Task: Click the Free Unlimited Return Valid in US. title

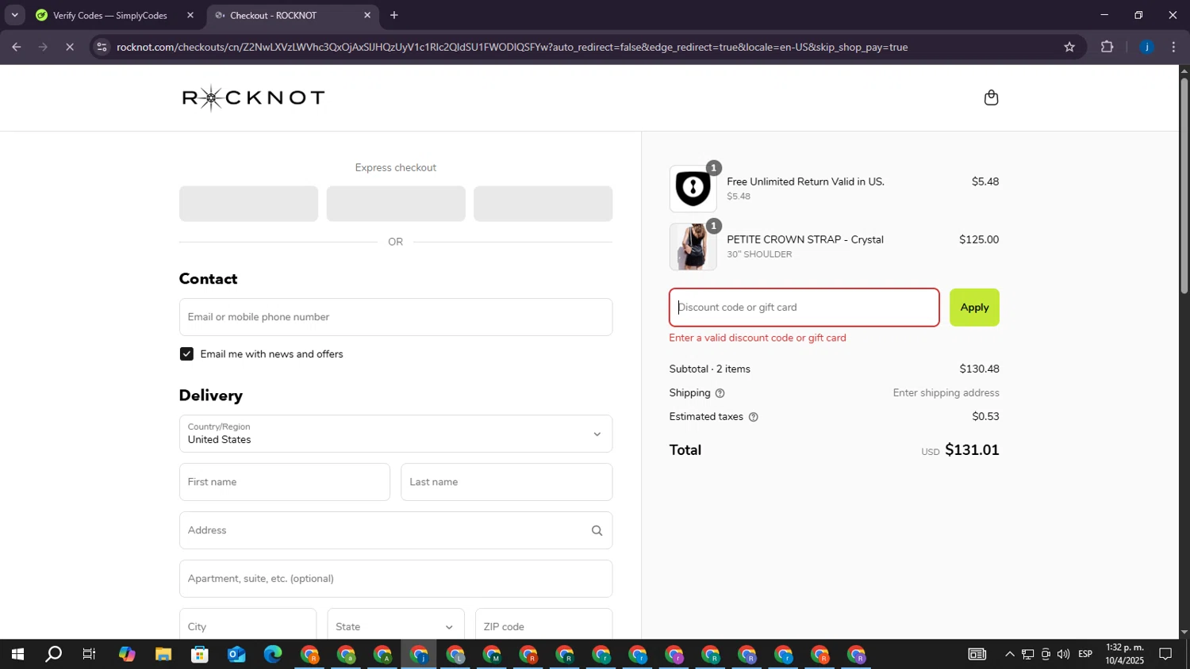Action: point(805,182)
